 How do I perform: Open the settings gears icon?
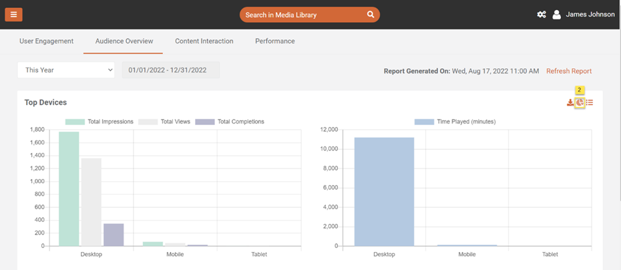click(x=542, y=15)
